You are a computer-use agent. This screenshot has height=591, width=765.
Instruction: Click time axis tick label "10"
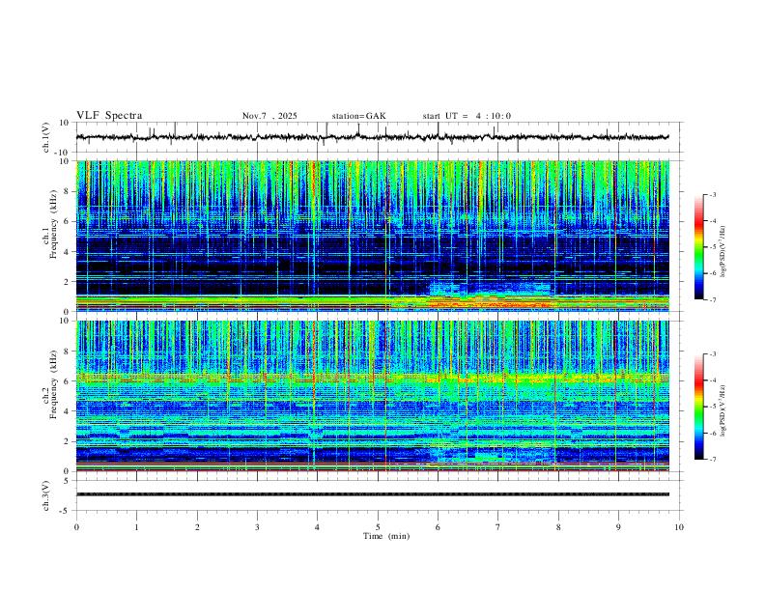[x=679, y=527]
